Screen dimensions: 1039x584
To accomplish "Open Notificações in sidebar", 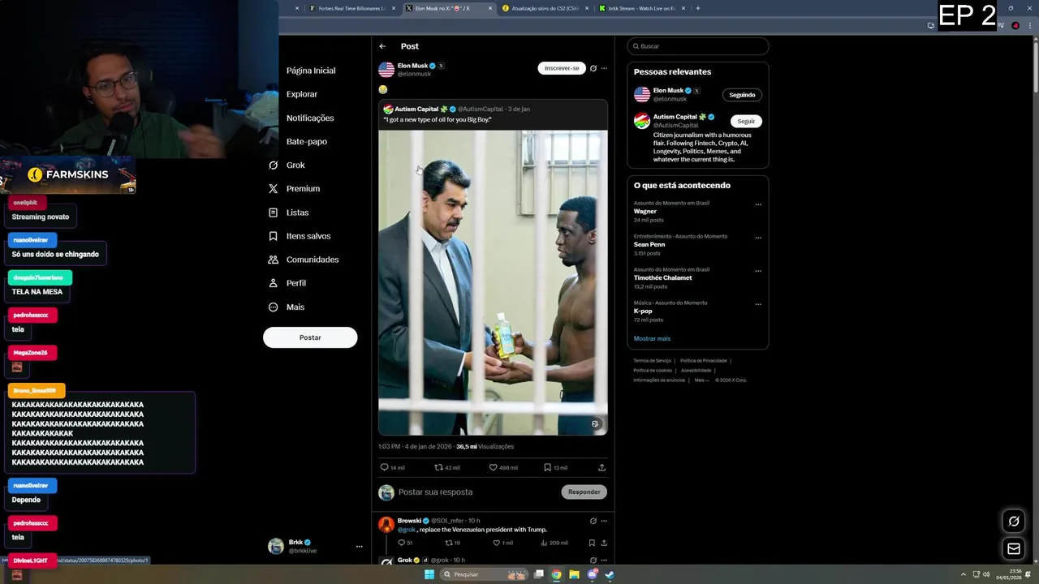I will (310, 118).
